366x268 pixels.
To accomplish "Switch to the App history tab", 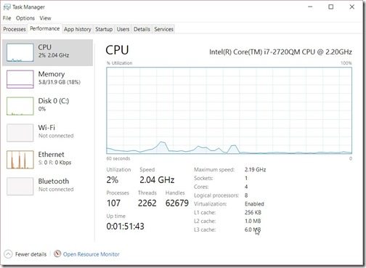I will 78,29.
